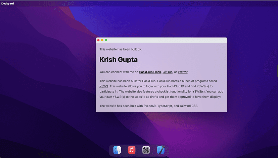Follow the Twitter link
The width and height of the screenshot is (278, 158).
182,72
